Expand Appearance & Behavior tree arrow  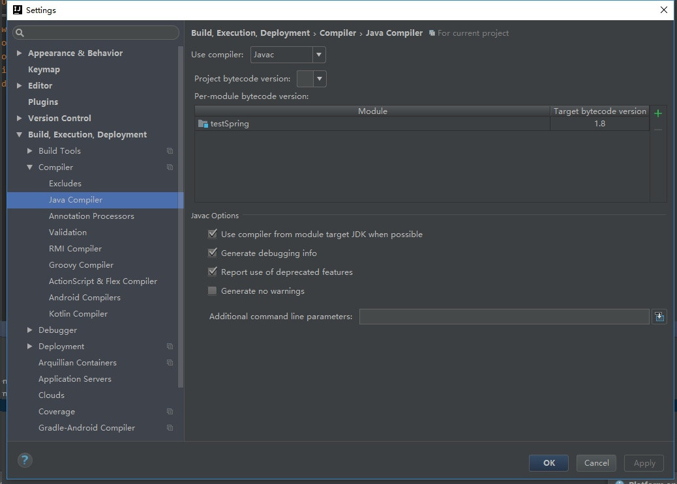pyautogui.click(x=19, y=53)
